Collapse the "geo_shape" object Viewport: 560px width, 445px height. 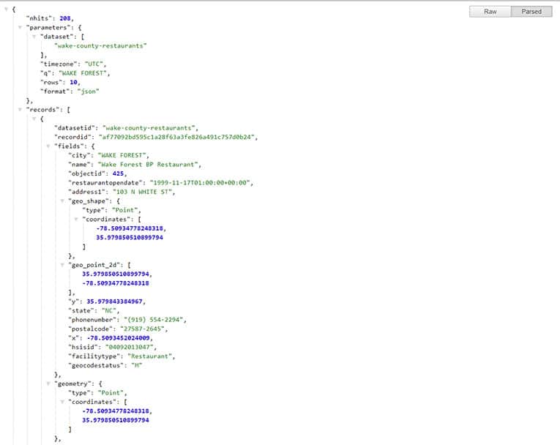[62, 201]
